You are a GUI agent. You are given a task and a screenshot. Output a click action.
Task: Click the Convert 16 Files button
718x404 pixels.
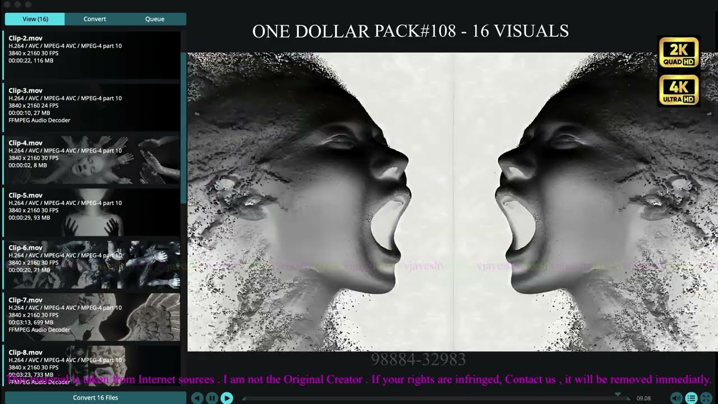(x=95, y=398)
